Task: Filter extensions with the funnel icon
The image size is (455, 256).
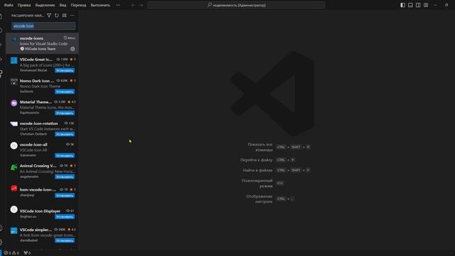Action: point(49,16)
